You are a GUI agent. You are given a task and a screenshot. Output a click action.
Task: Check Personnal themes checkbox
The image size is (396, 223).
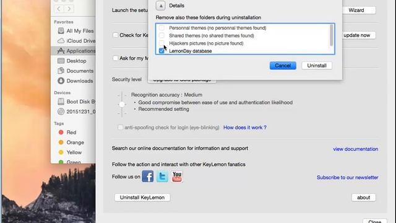pyautogui.click(x=161, y=28)
